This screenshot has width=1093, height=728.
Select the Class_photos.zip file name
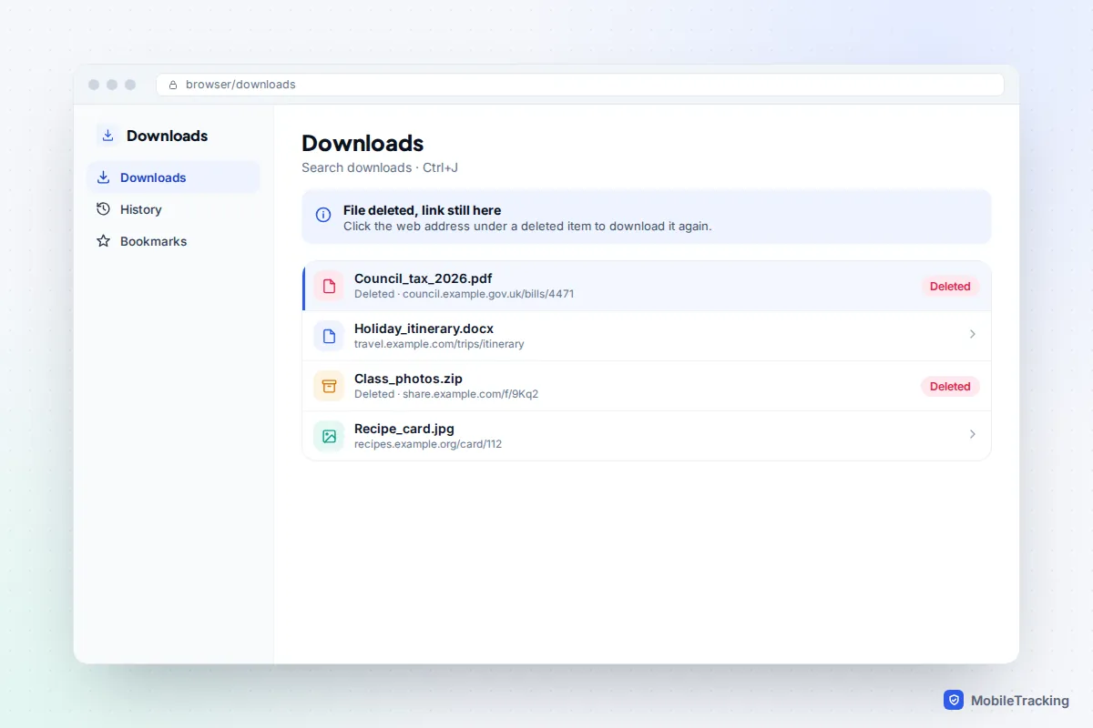pyautogui.click(x=408, y=379)
